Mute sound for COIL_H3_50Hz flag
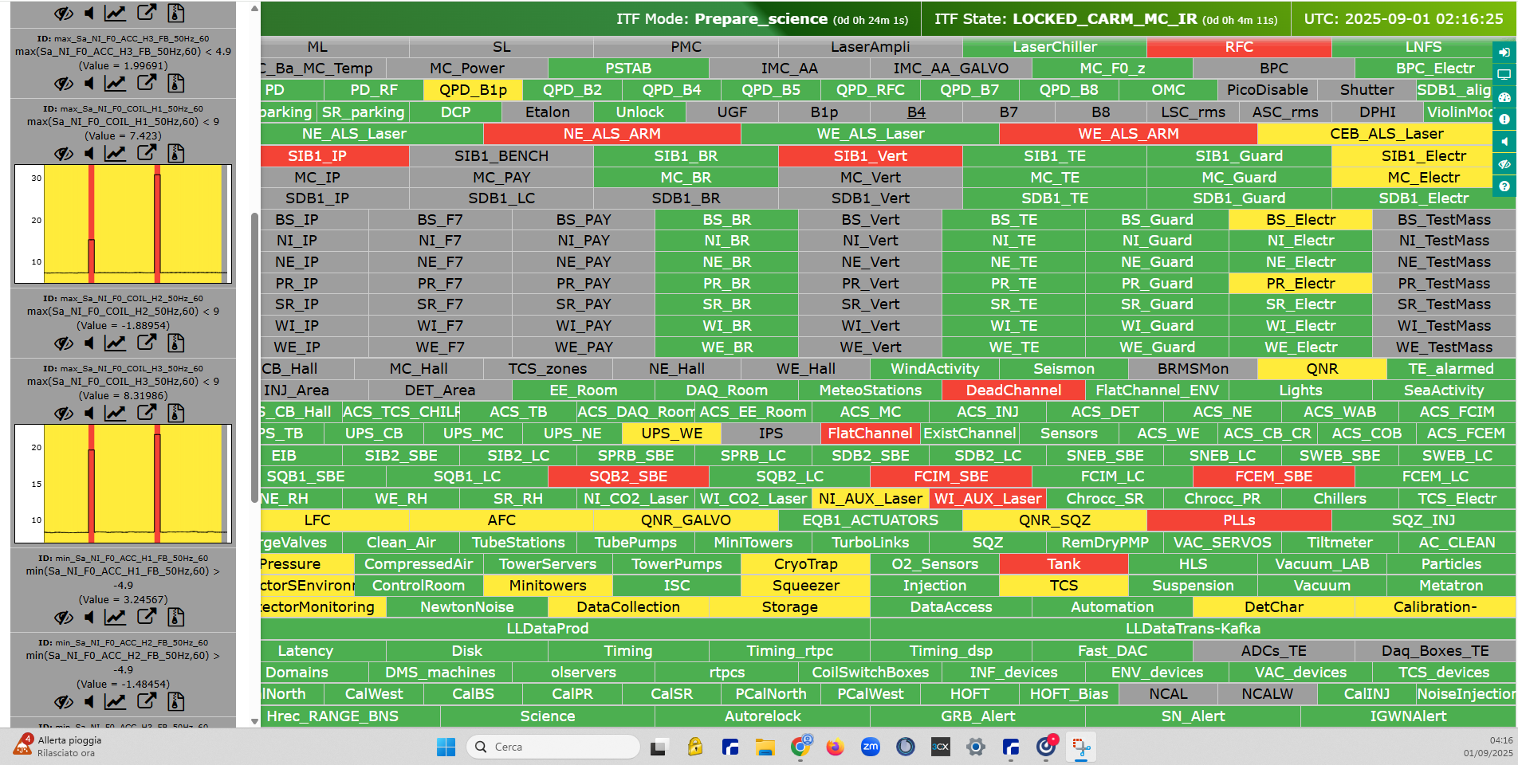 click(x=89, y=413)
